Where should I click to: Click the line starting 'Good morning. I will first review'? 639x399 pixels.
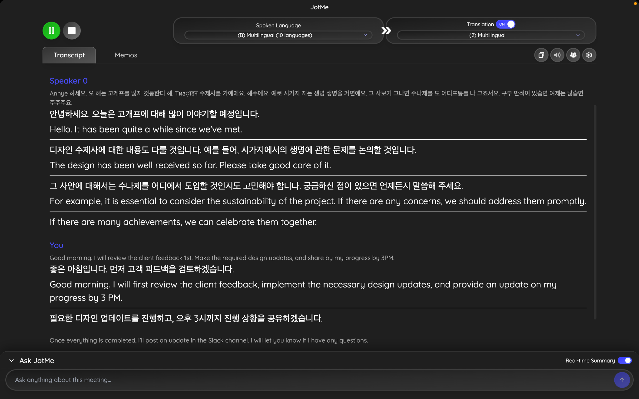(303, 291)
